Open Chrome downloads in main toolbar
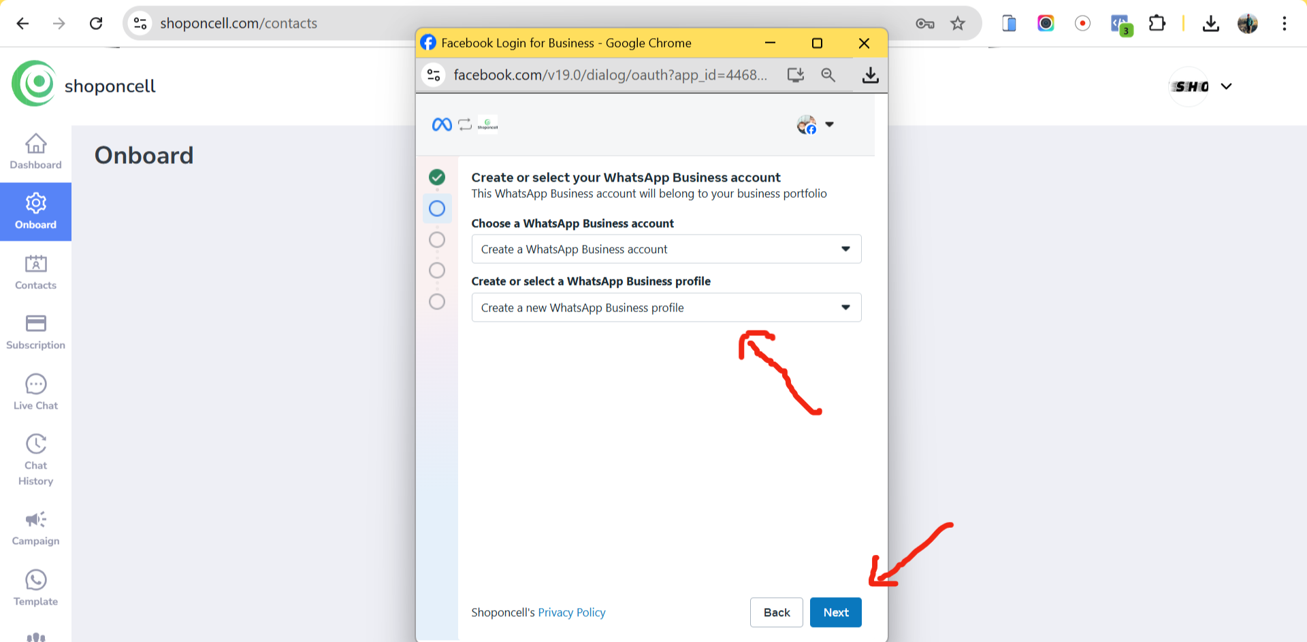 [1210, 23]
